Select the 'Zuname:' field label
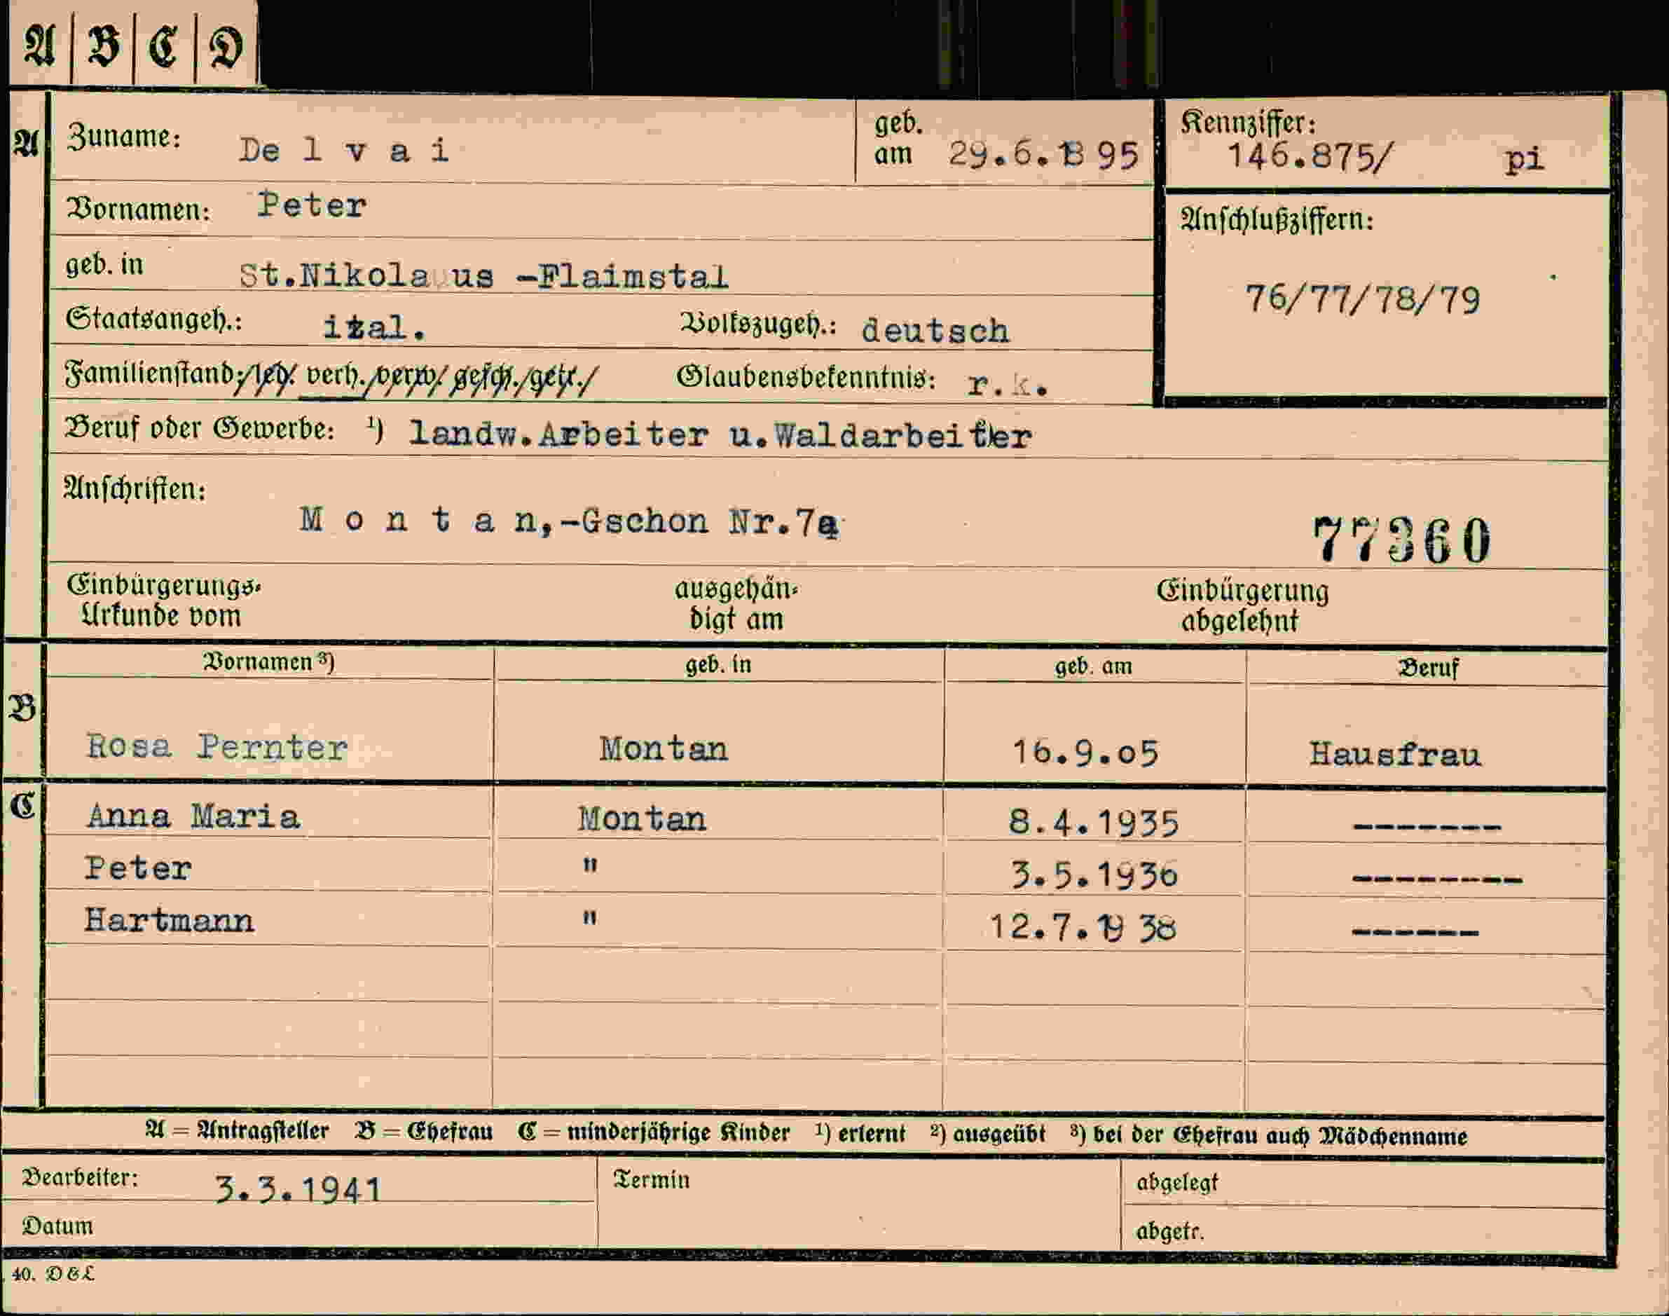The height and width of the screenshot is (1316, 1669). tap(124, 137)
